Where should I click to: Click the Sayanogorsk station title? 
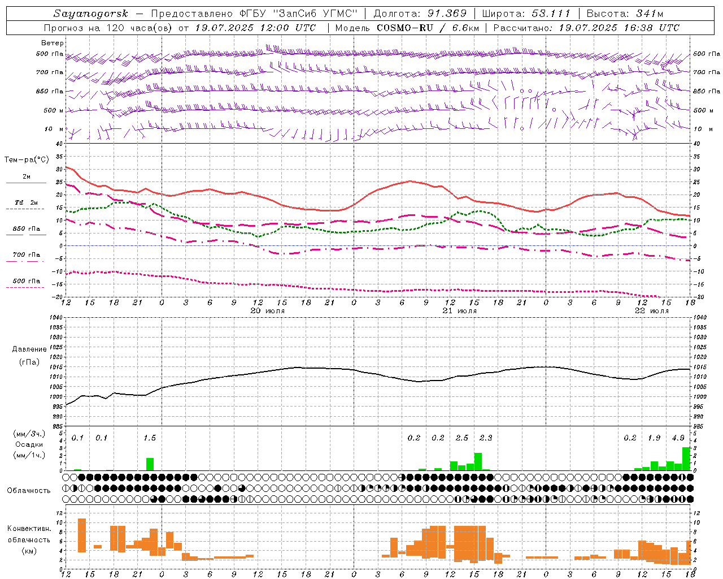[x=91, y=14]
